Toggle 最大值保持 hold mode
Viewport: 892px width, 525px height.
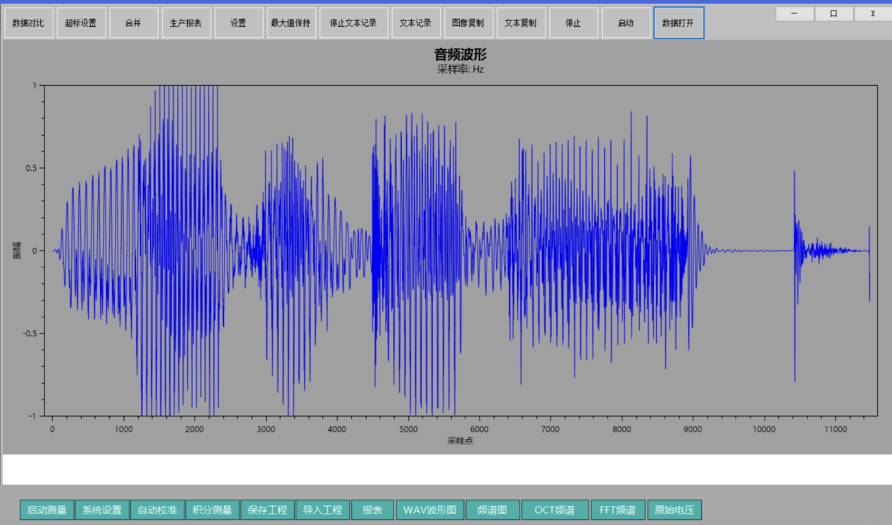(291, 23)
